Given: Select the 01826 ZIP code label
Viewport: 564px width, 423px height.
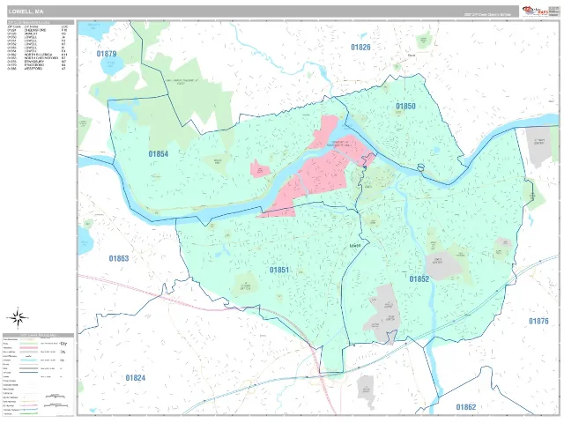Looking at the screenshot, I should 360,47.
